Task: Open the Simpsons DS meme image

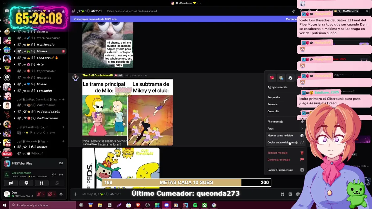Action: [121, 168]
